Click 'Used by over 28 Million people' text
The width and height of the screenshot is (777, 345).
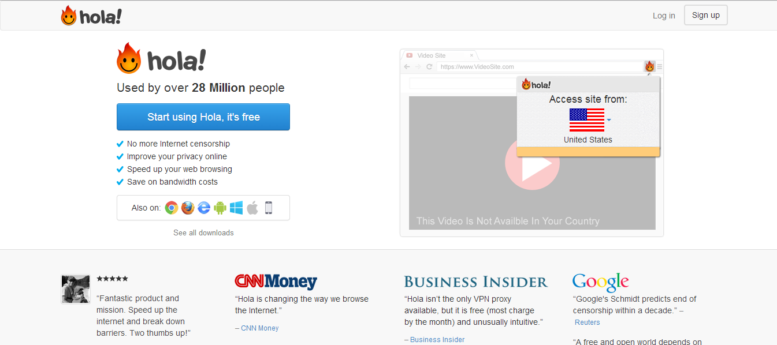click(200, 88)
